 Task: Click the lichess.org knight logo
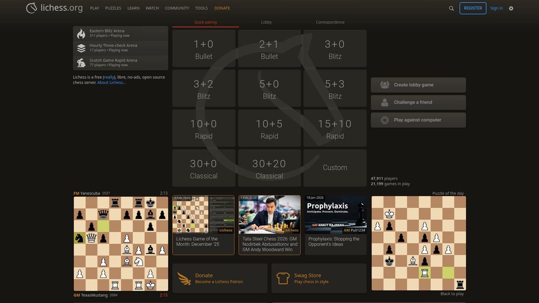point(31,8)
